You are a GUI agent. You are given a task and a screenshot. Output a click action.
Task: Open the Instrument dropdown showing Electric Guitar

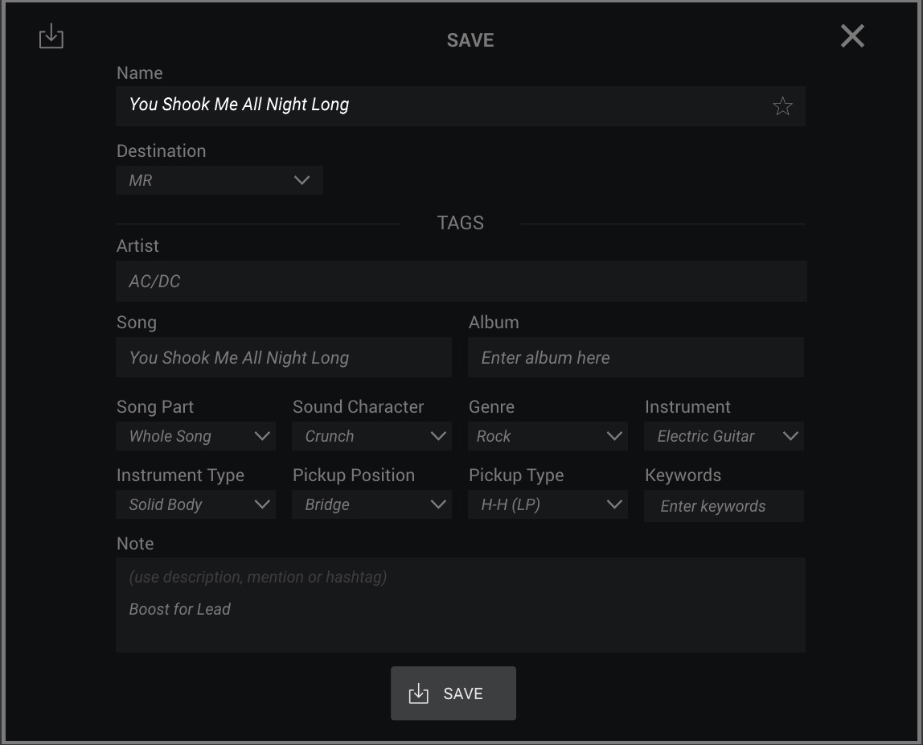(724, 436)
